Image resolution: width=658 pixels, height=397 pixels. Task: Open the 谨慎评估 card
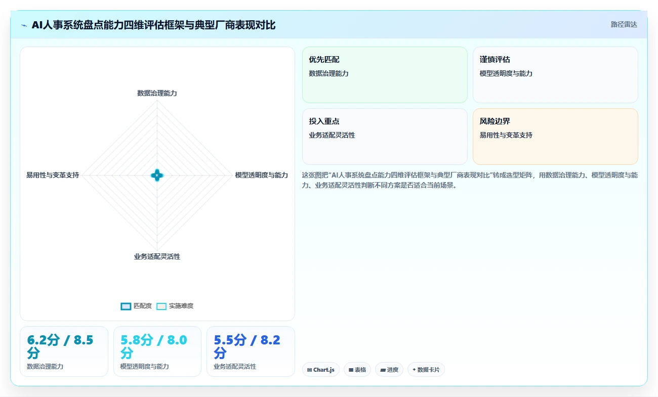coord(555,75)
